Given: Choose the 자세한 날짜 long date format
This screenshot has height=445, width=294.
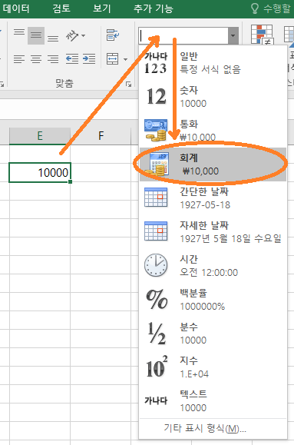Looking at the screenshot, I should point(213,231).
